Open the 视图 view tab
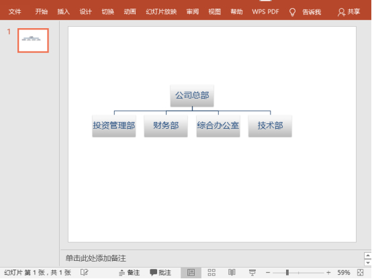 tap(214, 11)
